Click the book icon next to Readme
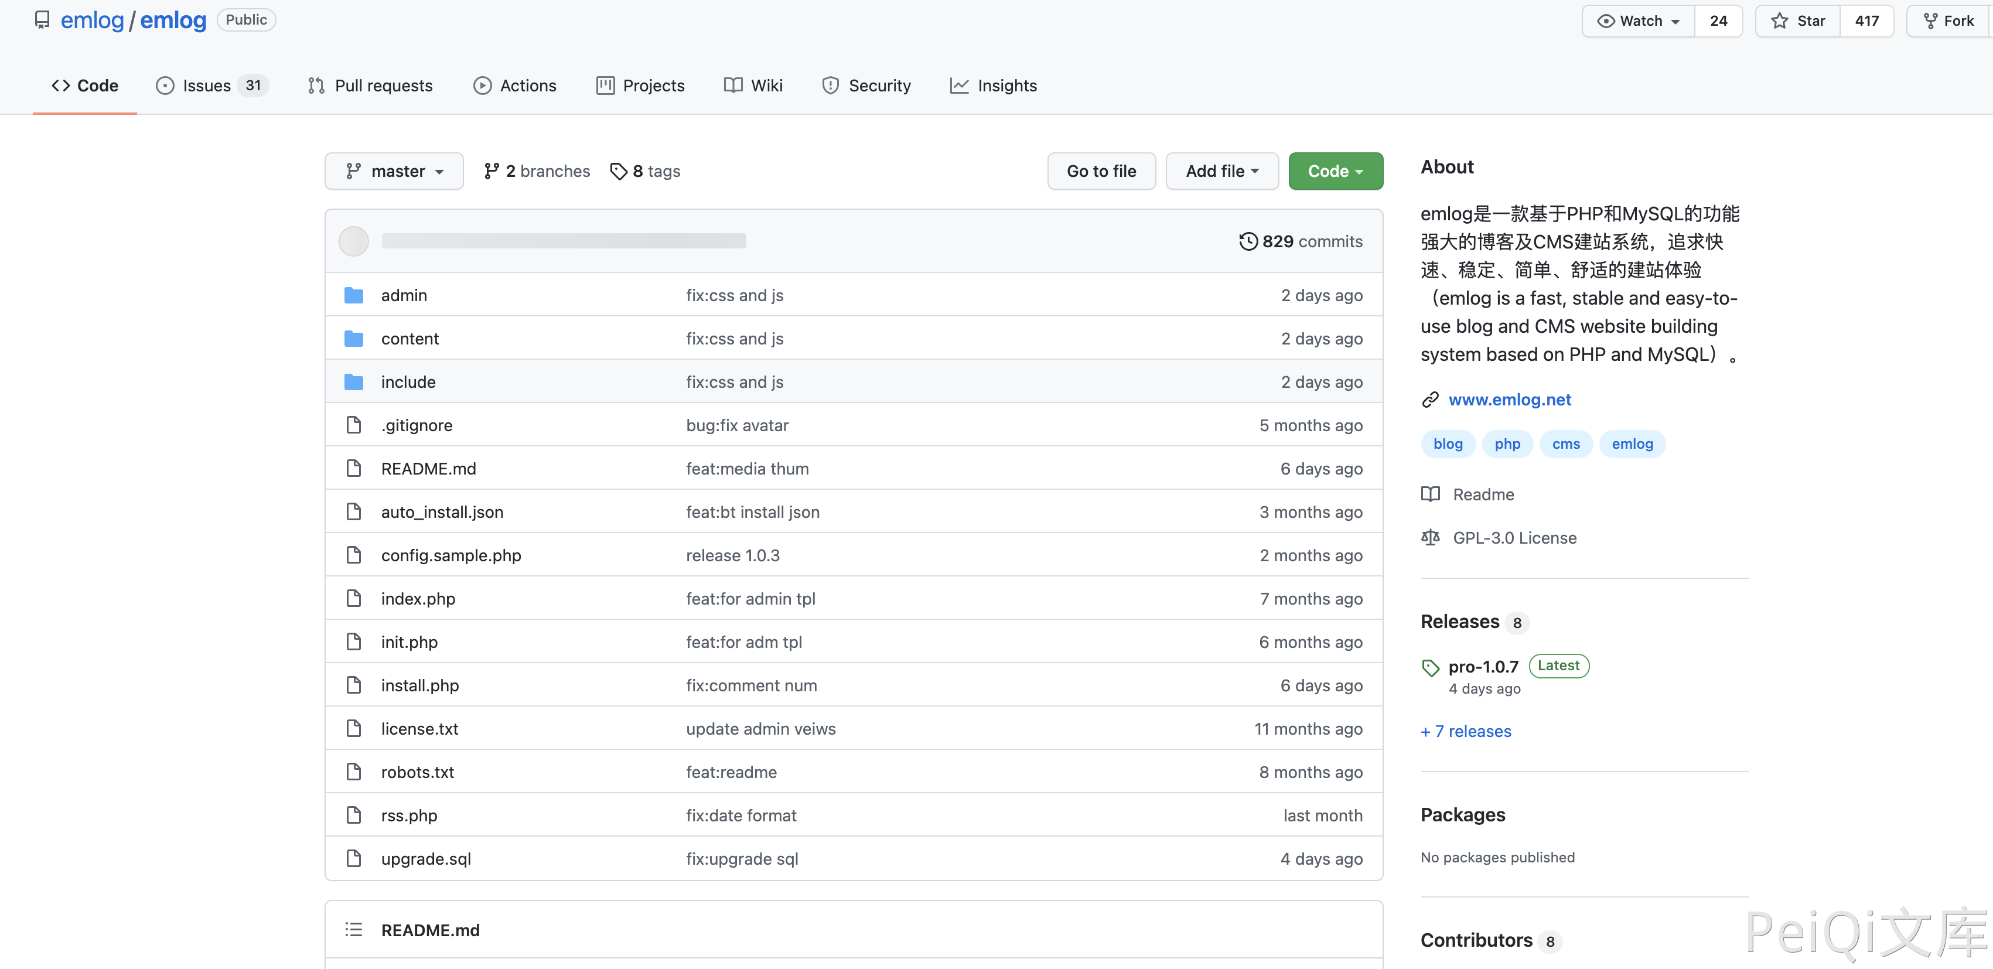The width and height of the screenshot is (1993, 969). [x=1430, y=494]
